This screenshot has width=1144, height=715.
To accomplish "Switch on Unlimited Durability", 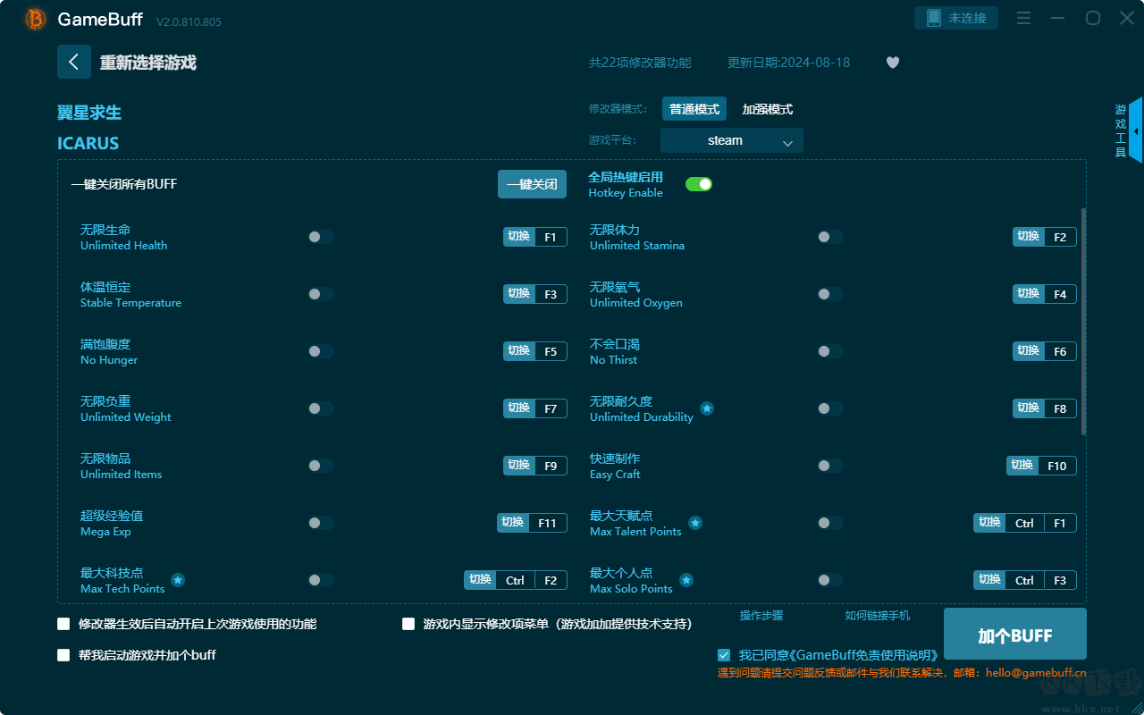I will [x=830, y=408].
